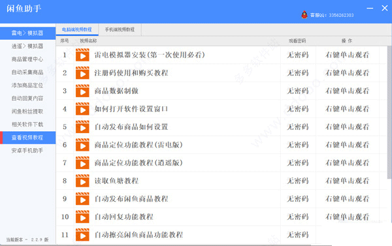Click the 当前版本 2.2.9 版 label
The image size is (392, 246).
(x=27, y=239)
